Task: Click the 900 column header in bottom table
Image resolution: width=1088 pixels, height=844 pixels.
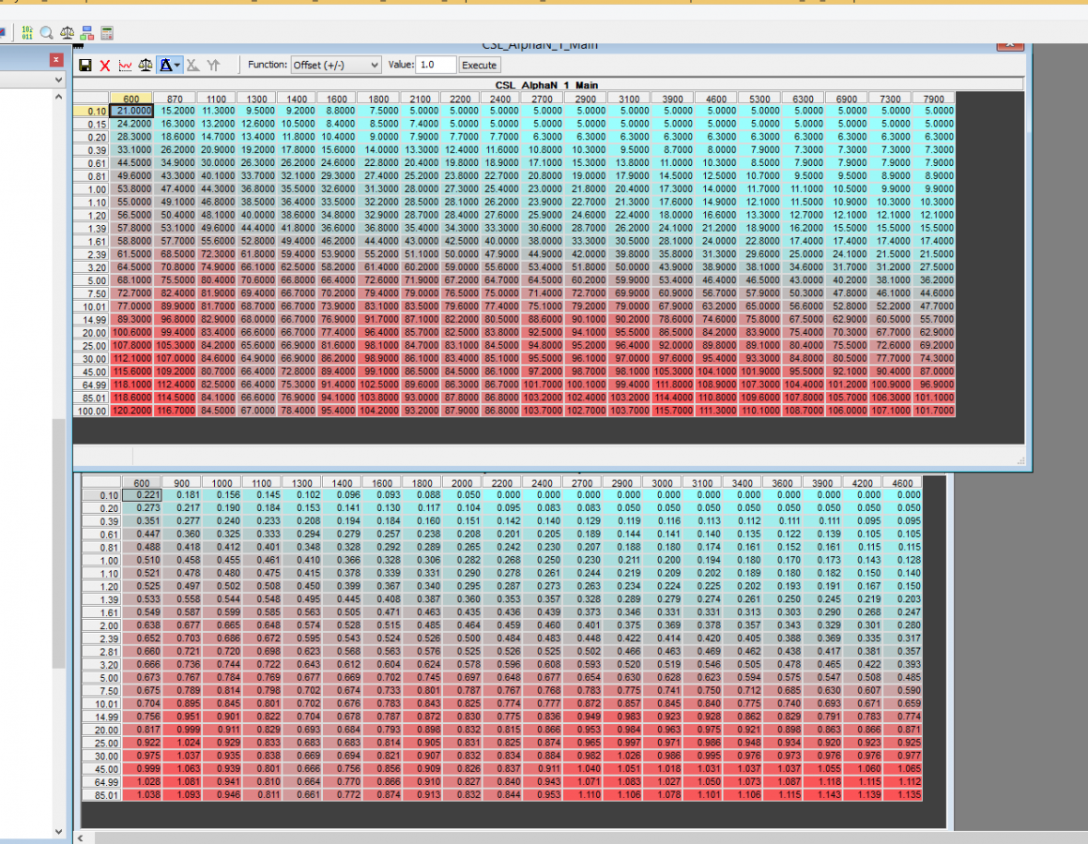Action: coord(182,483)
